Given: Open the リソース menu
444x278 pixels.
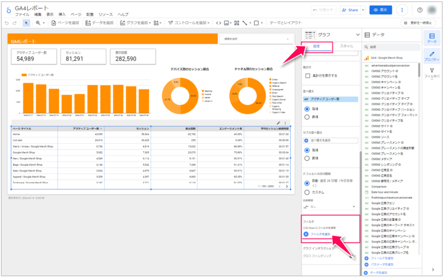Looking at the screenshot, I should pyautogui.click(x=106, y=15).
